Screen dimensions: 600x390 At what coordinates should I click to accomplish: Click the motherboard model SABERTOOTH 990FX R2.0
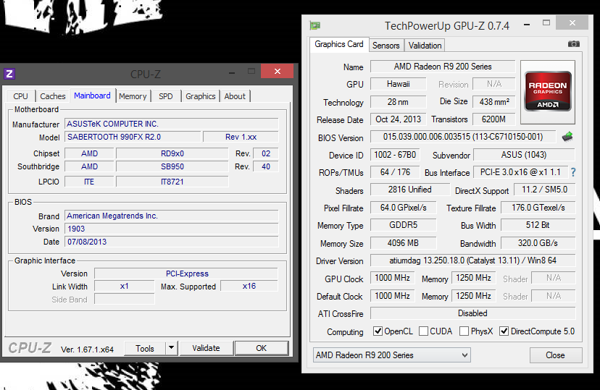(133, 137)
